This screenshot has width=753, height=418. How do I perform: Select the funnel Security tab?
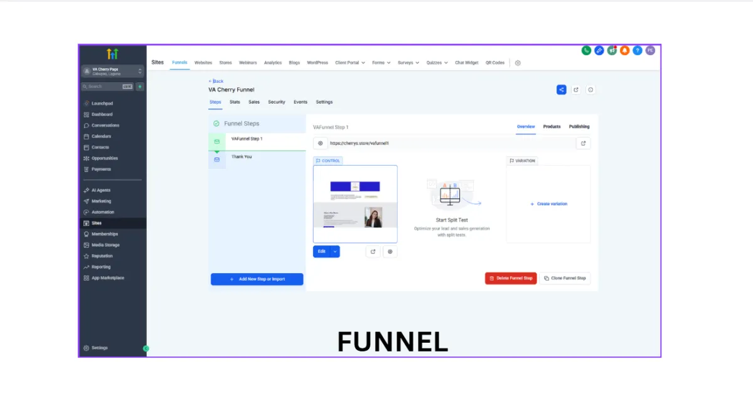tap(277, 102)
